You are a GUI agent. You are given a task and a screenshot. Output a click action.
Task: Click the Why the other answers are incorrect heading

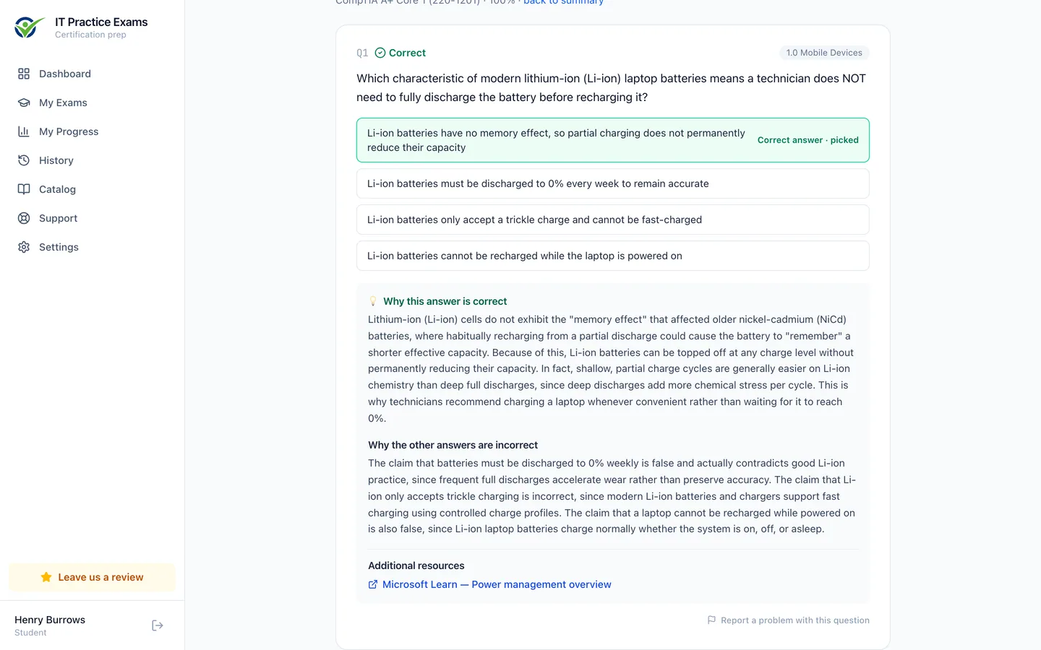453,445
